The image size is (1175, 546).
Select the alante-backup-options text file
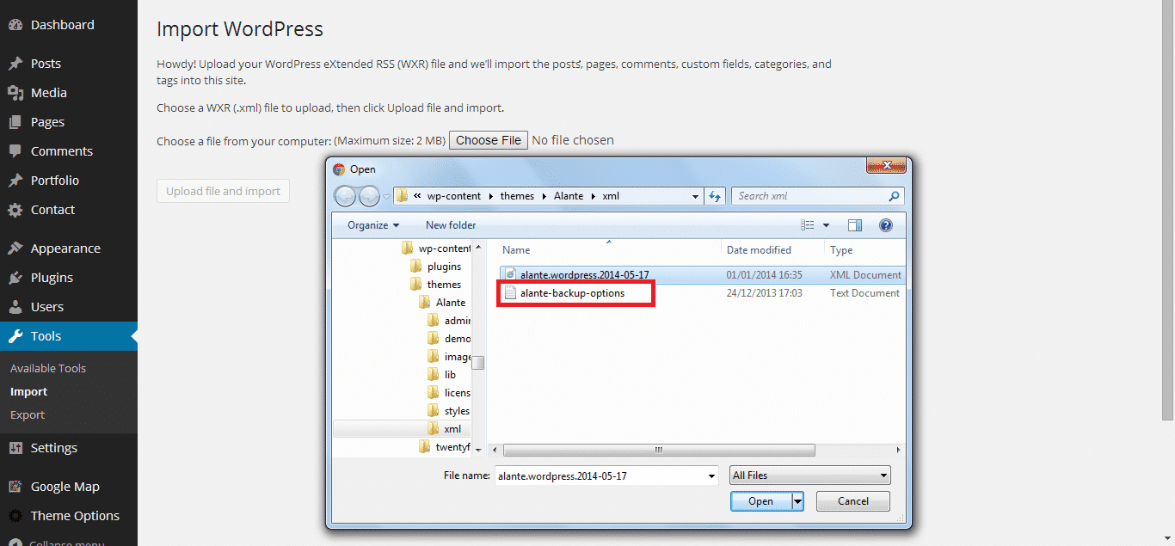pos(572,293)
